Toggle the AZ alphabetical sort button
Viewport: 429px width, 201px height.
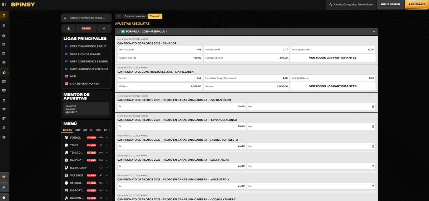tap(104, 29)
